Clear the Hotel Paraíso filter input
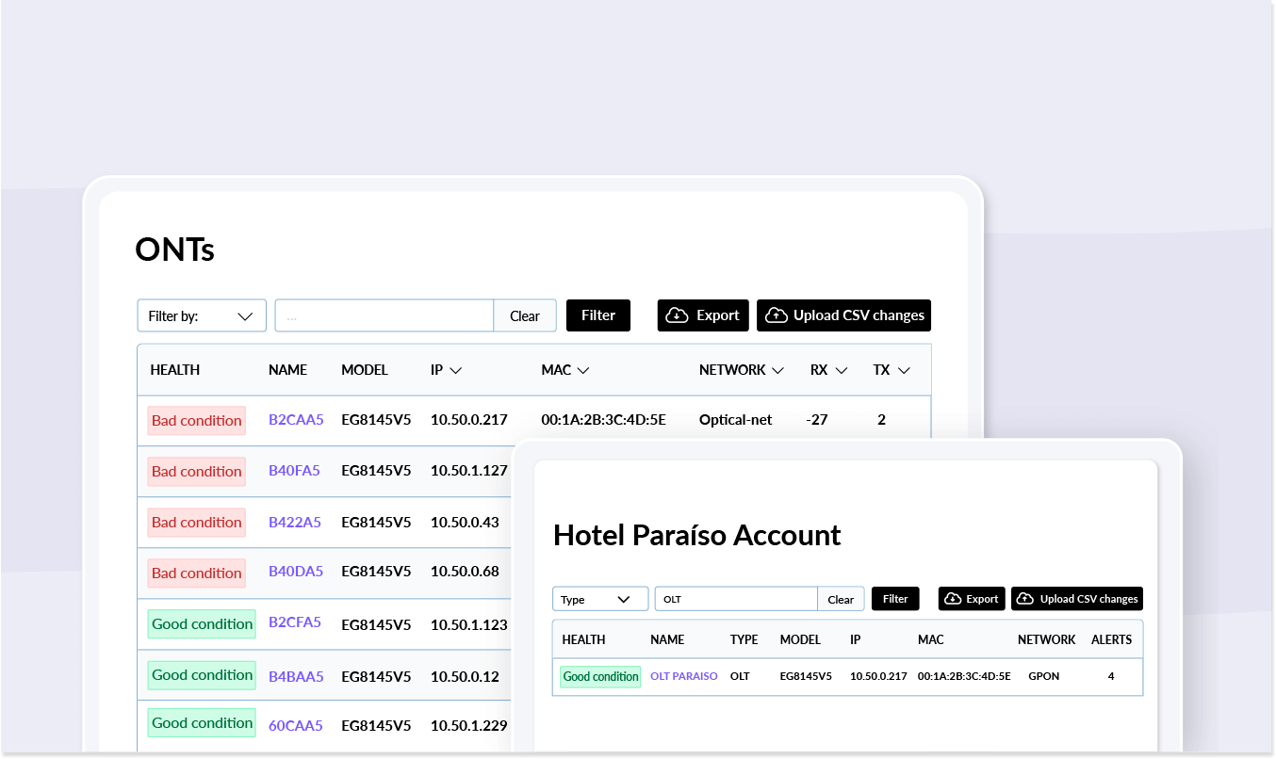Viewport: 1276px width, 759px height. point(841,599)
